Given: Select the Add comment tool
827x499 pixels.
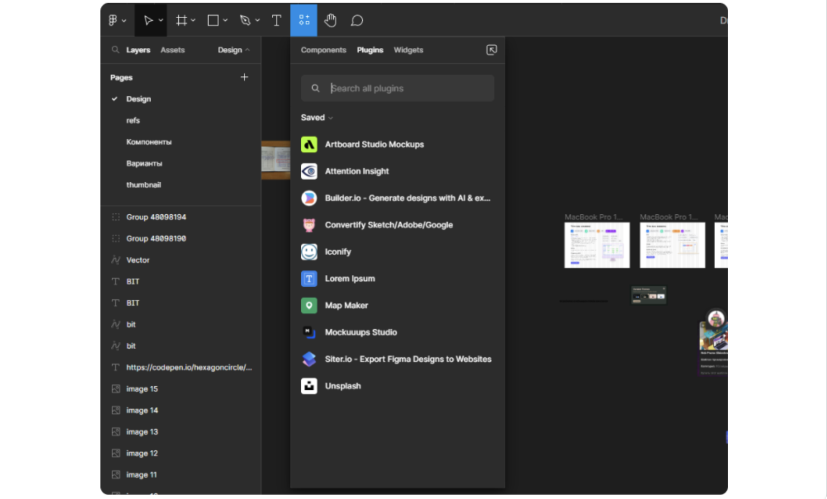Looking at the screenshot, I should pos(357,20).
